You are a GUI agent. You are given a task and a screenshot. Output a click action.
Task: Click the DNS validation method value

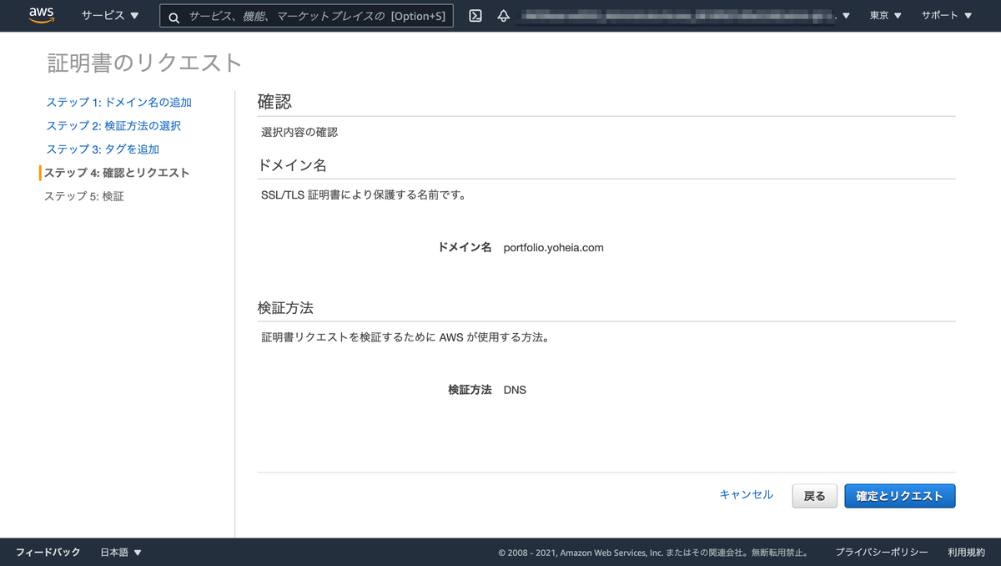(515, 390)
